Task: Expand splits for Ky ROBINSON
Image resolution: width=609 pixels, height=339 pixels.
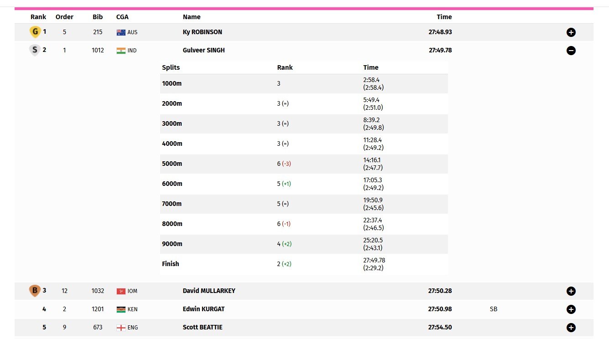Action: point(571,32)
